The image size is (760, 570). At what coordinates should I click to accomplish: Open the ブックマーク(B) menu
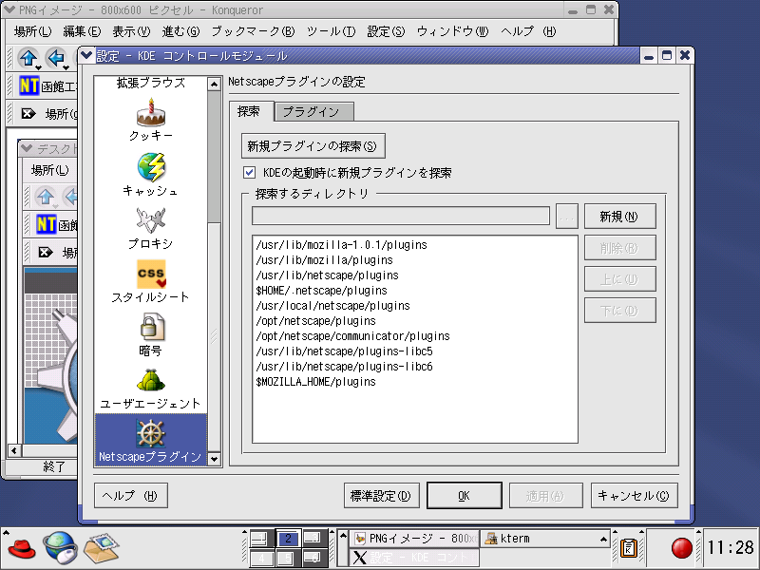click(x=253, y=31)
